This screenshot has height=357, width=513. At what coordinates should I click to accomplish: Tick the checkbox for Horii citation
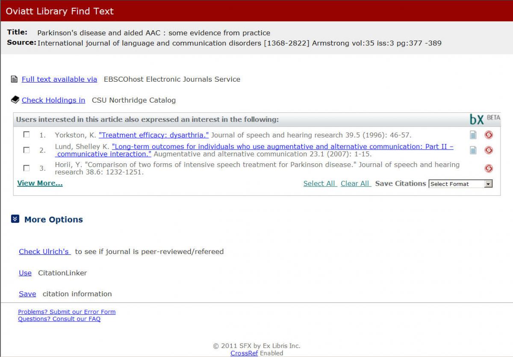pyautogui.click(x=27, y=168)
